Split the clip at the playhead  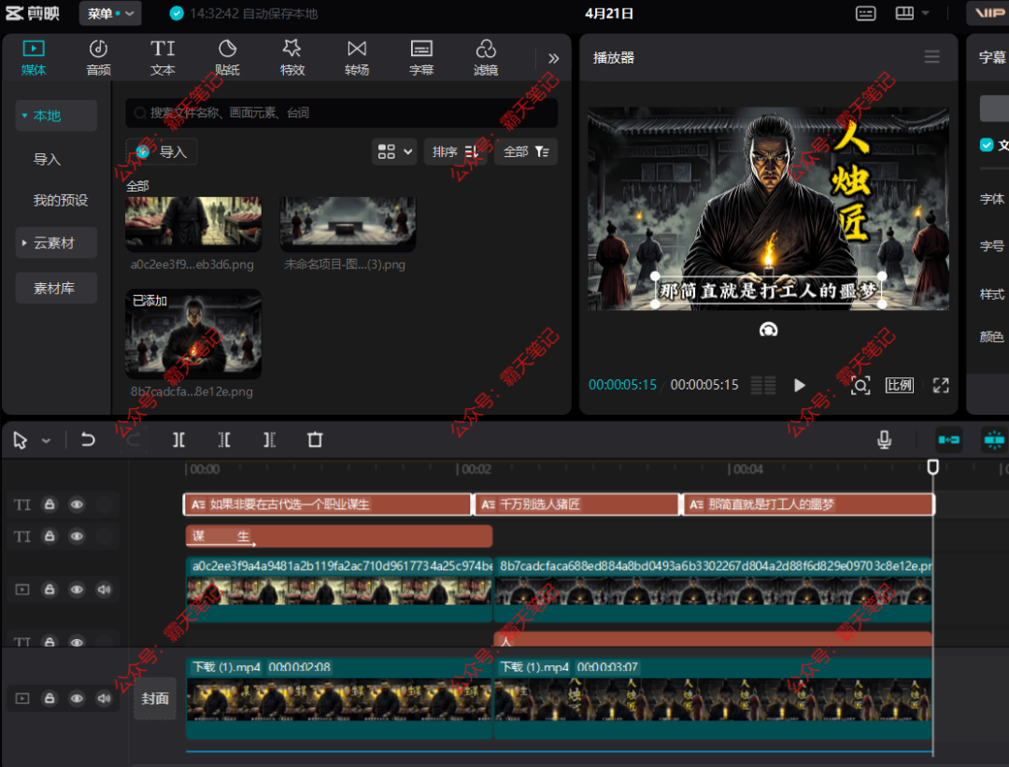pos(178,439)
